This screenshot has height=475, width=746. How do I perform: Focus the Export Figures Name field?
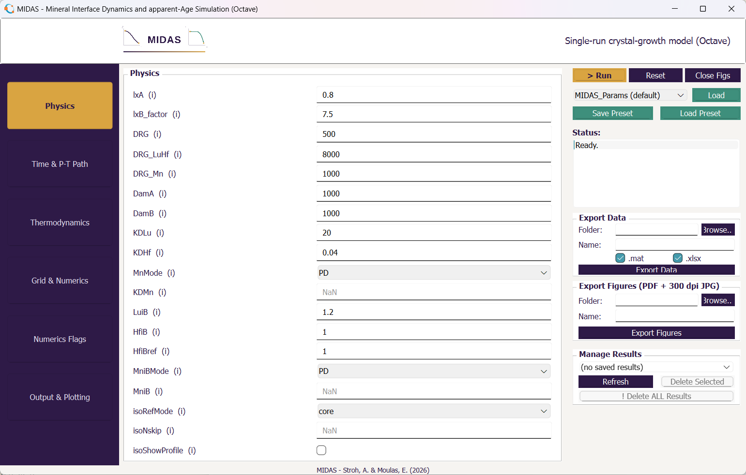pyautogui.click(x=675, y=316)
